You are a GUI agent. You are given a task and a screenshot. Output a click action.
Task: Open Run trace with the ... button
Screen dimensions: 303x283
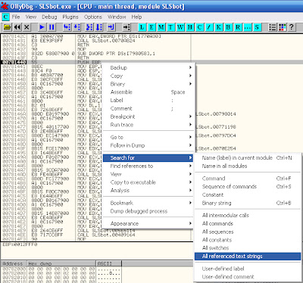248,27
